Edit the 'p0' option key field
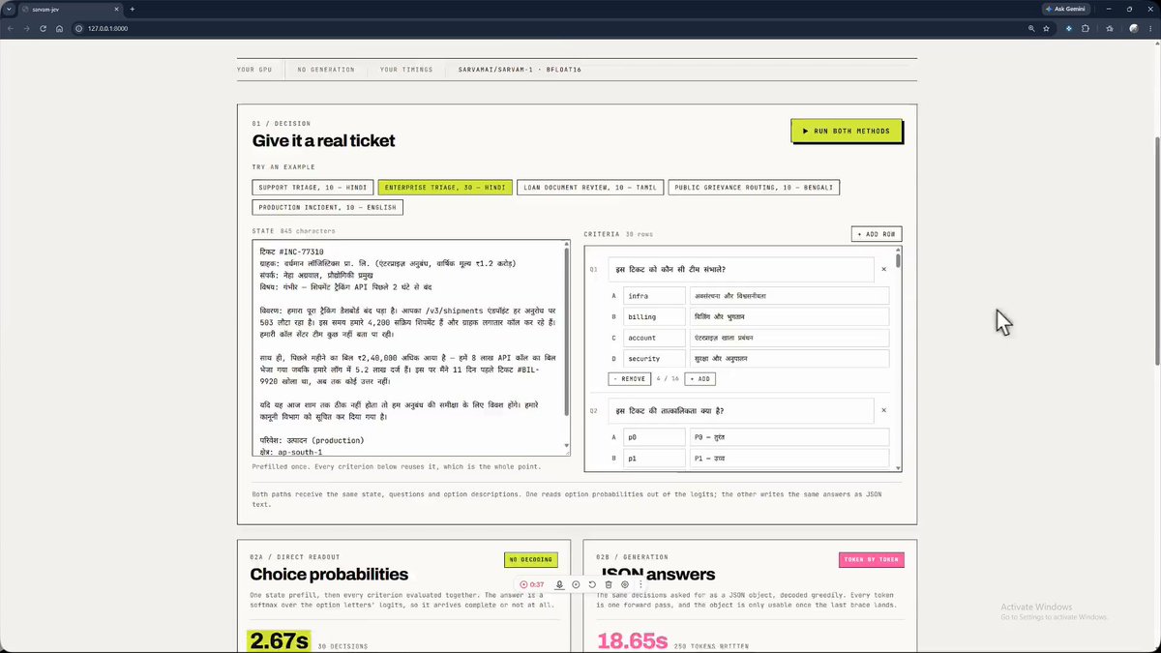The width and height of the screenshot is (1161, 653). tap(654, 437)
